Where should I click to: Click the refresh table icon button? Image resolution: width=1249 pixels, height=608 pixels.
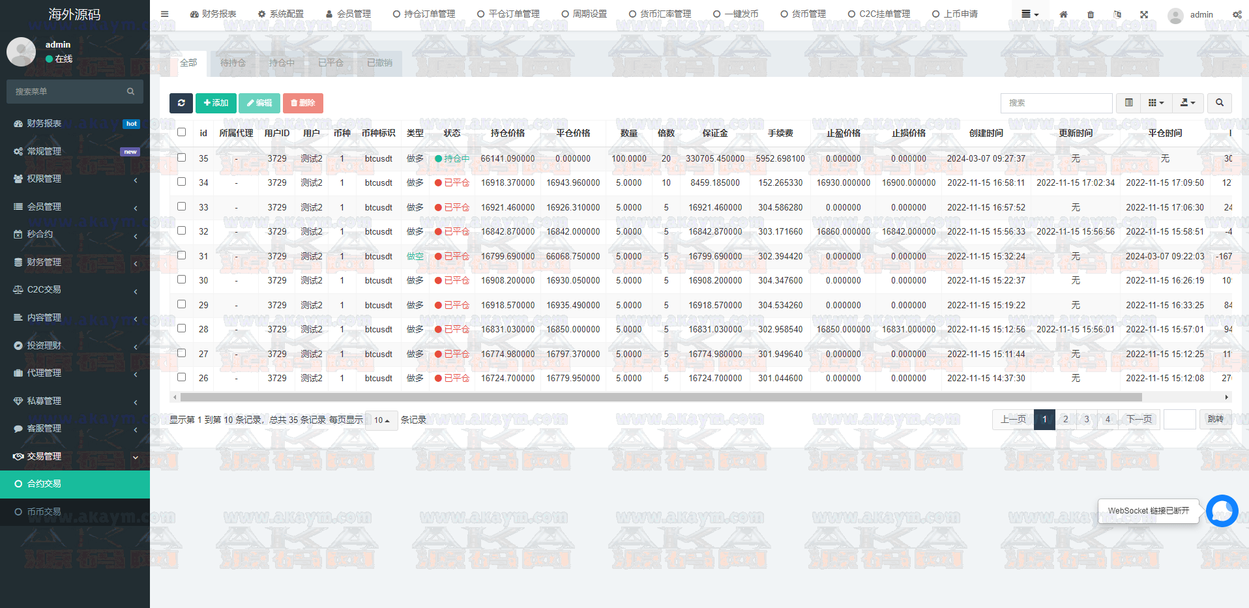pyautogui.click(x=181, y=103)
